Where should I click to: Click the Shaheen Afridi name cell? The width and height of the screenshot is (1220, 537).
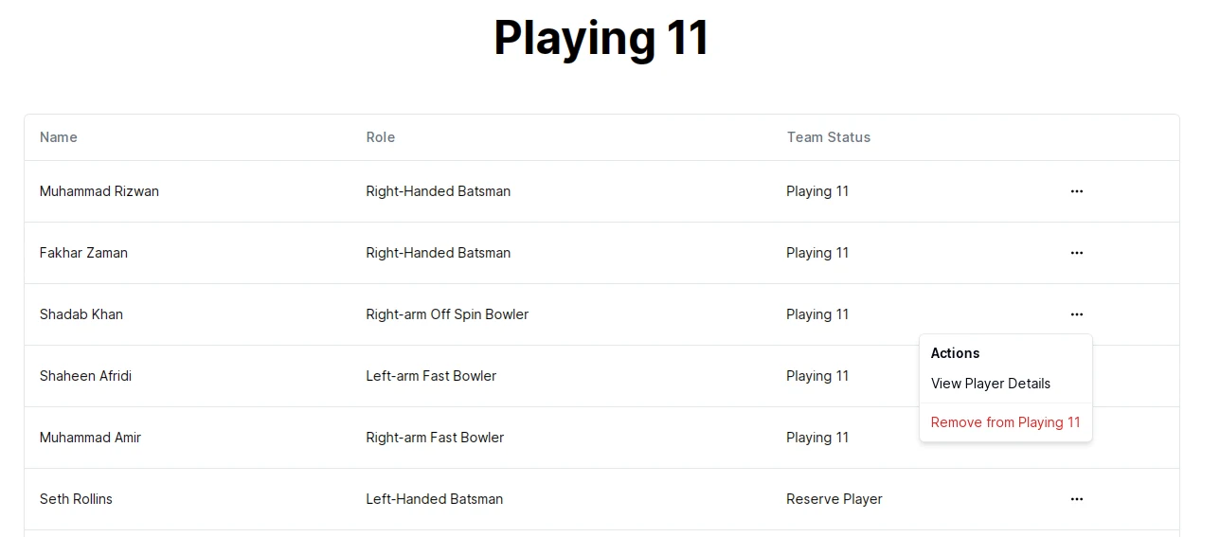pos(85,376)
